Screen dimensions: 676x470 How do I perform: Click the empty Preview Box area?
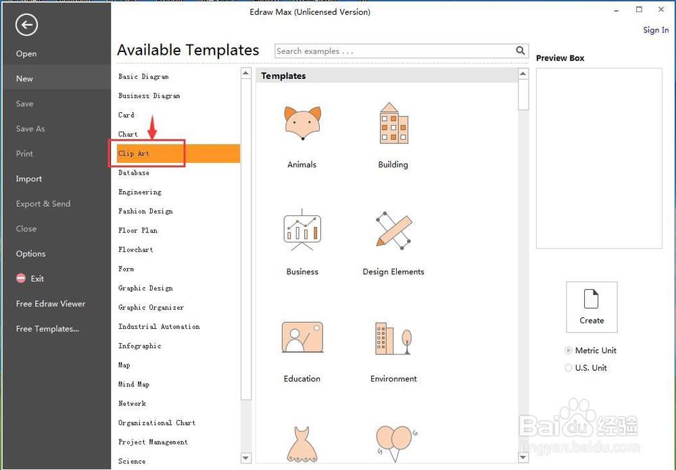(x=599, y=158)
